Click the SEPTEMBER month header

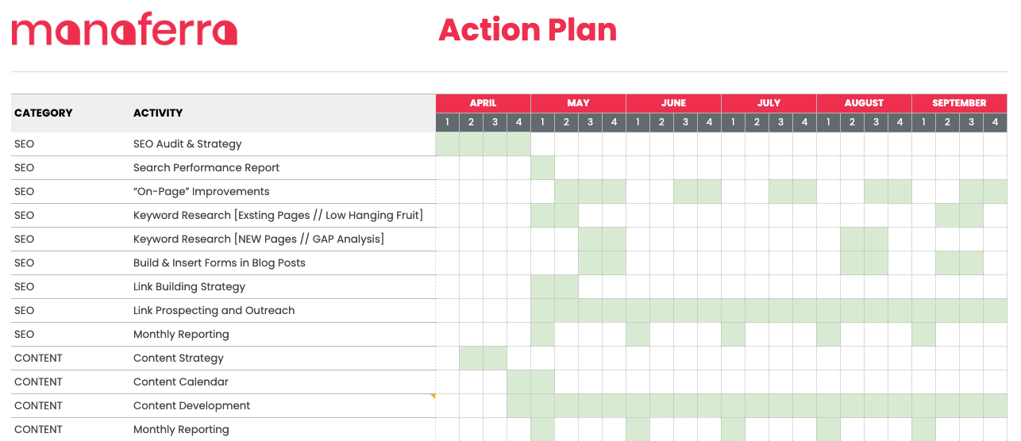pos(959,103)
